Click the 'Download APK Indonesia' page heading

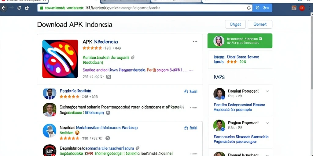[75, 24]
